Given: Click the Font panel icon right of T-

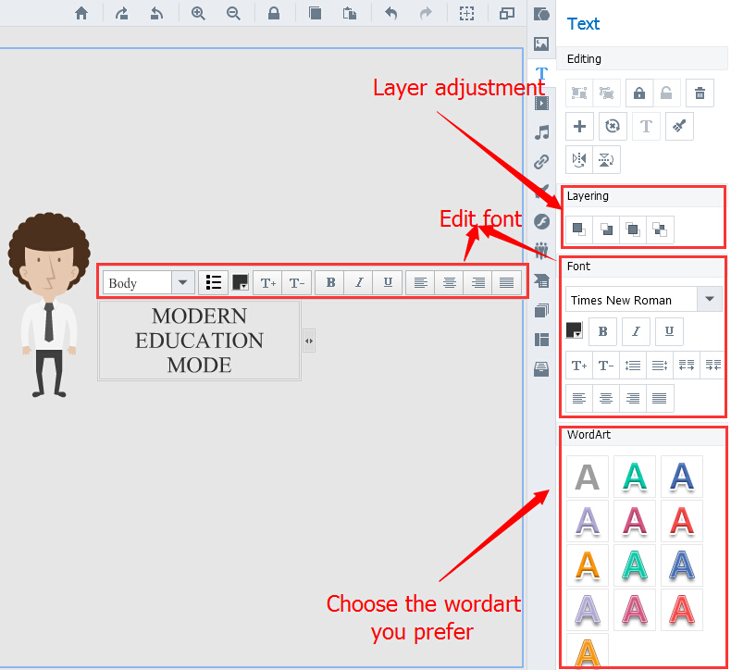Looking at the screenshot, I should [633, 365].
